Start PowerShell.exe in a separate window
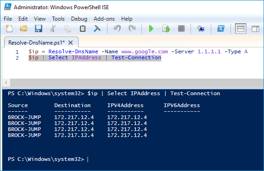The image size is (264, 171). pyautogui.click(x=220, y=28)
